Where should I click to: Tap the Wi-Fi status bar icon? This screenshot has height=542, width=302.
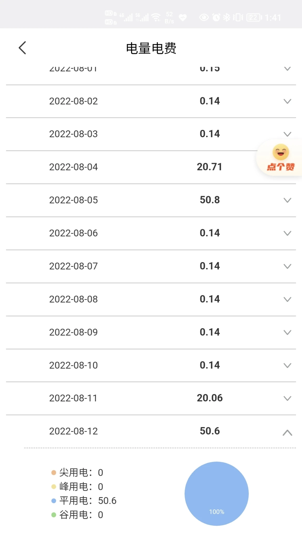[x=156, y=17]
